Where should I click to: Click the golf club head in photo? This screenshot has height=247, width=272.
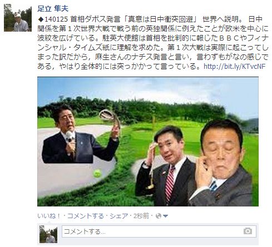[107, 114]
